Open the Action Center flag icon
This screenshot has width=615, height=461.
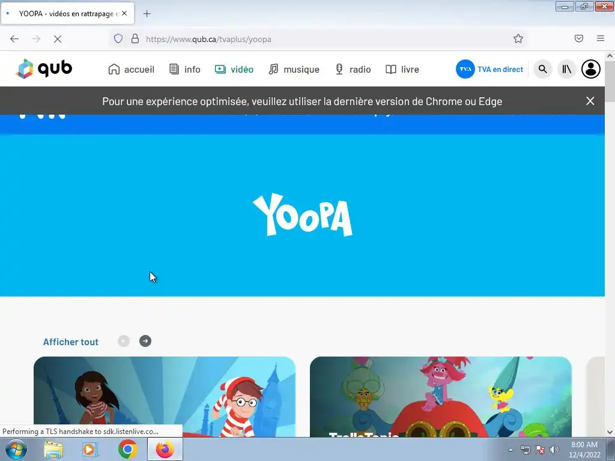tap(540, 450)
